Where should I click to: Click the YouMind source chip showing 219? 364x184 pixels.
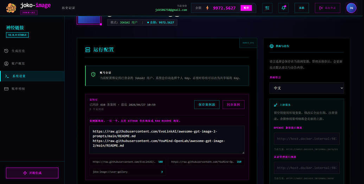click(x=206, y=162)
